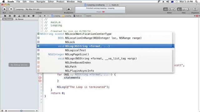
Task: Click the red error indicator in jump bar
Action: pos(197,16)
